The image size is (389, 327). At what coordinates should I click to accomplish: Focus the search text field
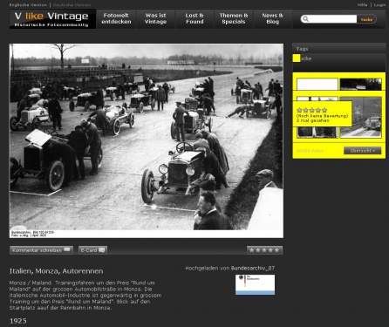(x=332, y=19)
